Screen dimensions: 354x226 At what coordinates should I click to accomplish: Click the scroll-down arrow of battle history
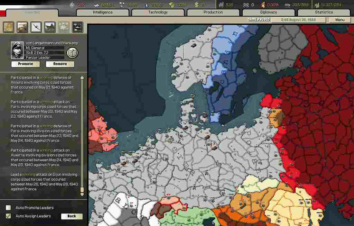[82, 194]
